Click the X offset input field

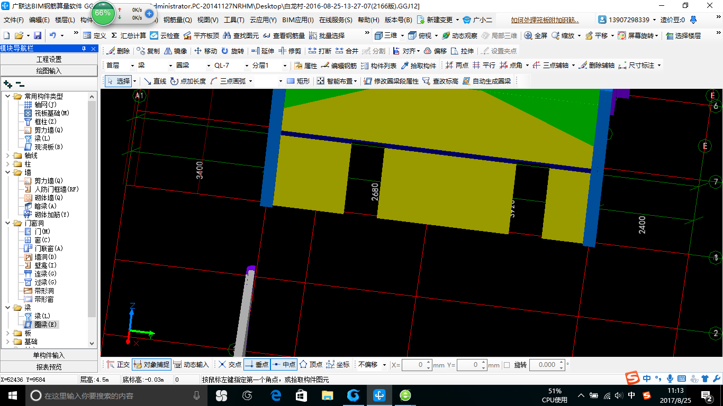(417, 365)
